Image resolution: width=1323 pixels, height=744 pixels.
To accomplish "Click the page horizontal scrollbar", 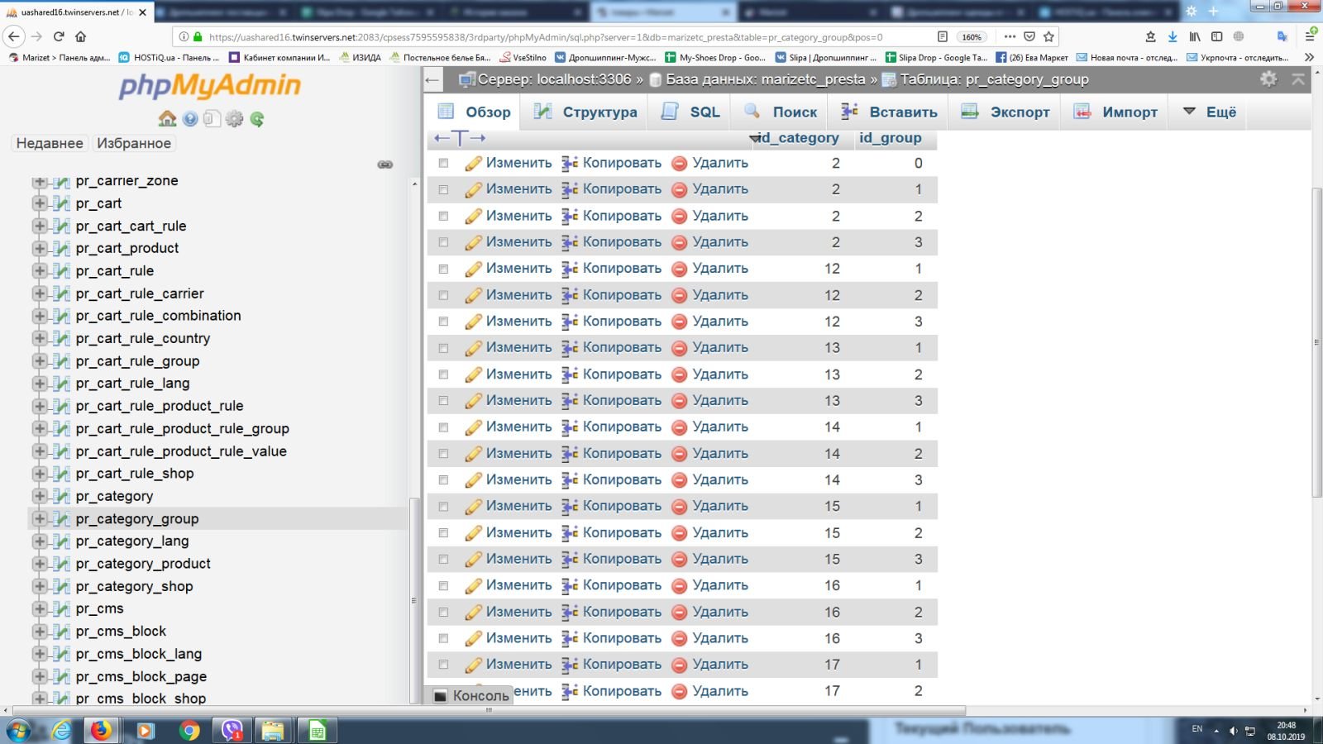I will [x=488, y=710].
